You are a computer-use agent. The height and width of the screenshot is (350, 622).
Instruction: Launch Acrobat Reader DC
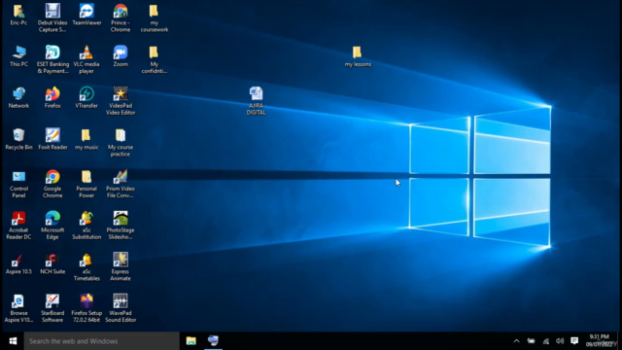pos(18,226)
